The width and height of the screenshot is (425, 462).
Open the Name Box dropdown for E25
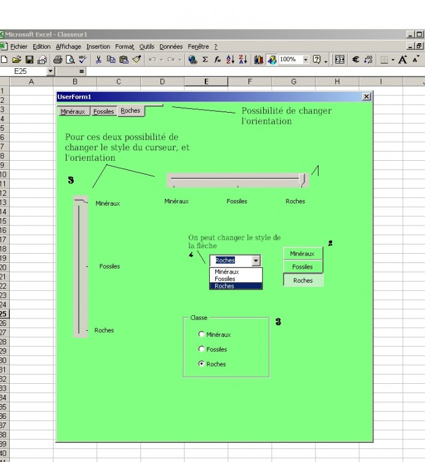tap(50, 71)
